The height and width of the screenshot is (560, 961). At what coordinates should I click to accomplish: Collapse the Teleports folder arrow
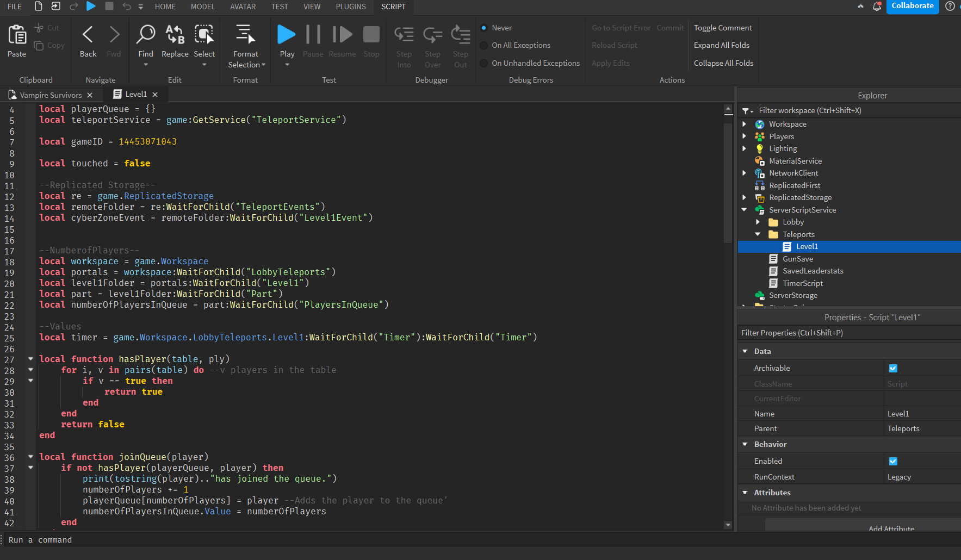758,234
